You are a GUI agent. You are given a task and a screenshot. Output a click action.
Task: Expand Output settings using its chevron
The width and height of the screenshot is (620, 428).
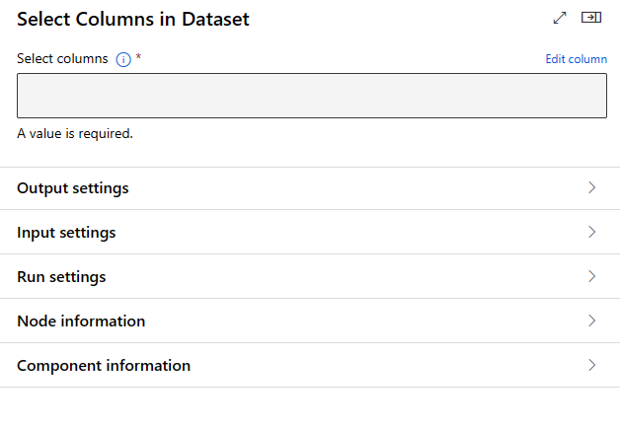592,188
